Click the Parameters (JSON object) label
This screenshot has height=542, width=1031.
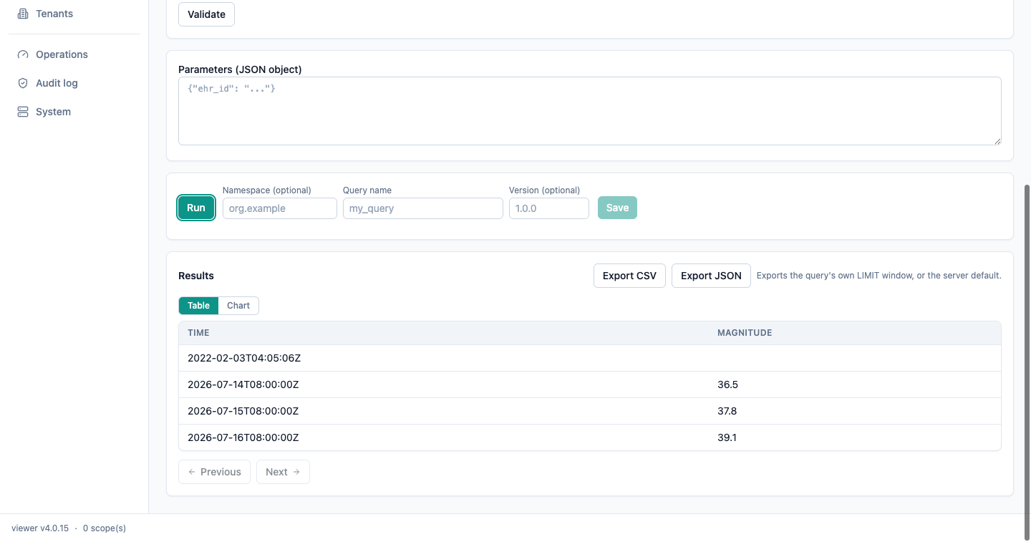click(x=240, y=69)
